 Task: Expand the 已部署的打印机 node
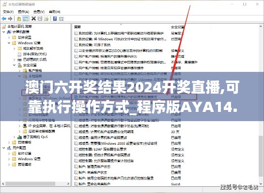(15, 60)
